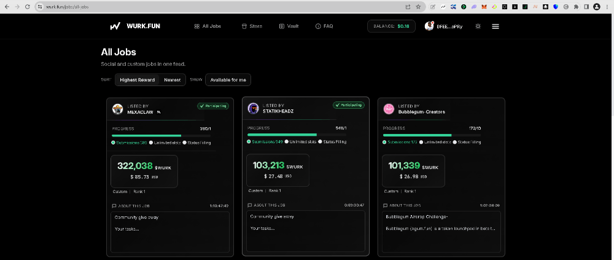Go forward in browser
614x260 pixels.
tap(17, 7)
